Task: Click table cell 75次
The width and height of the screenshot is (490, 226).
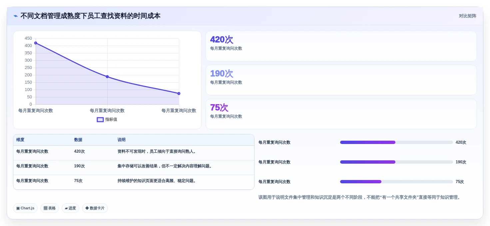Action: tap(78, 181)
